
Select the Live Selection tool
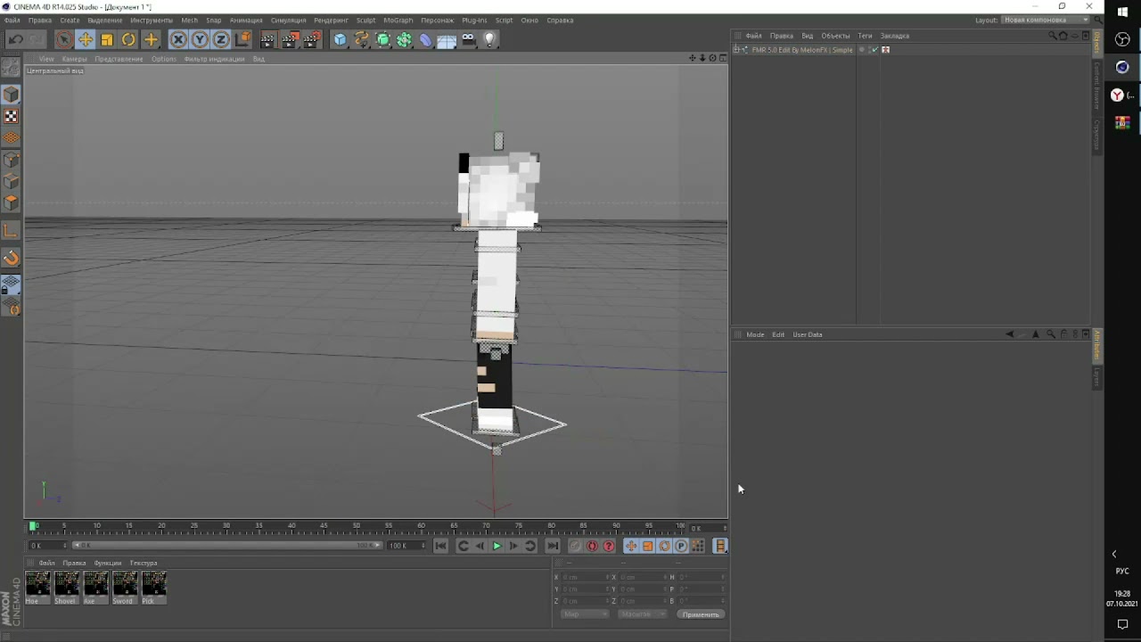tap(63, 39)
